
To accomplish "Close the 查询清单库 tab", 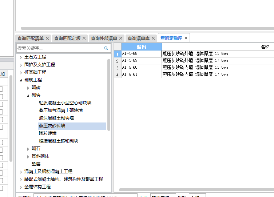I will point(153,38).
